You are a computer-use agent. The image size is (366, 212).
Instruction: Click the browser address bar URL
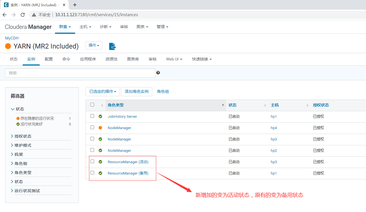point(96,15)
